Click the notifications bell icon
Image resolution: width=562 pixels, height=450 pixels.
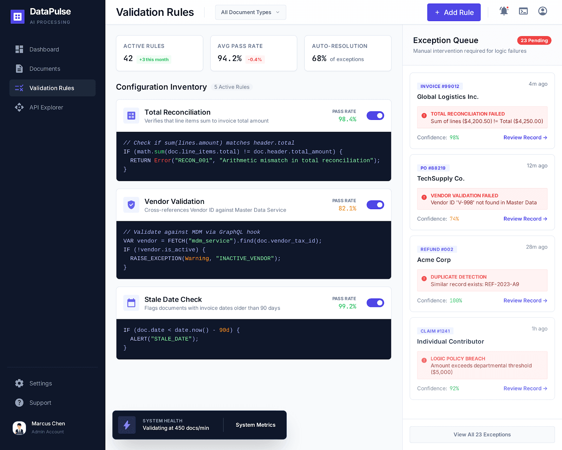pos(504,11)
